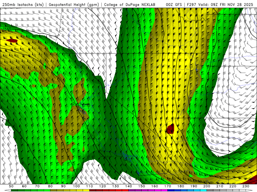Click the '50' color scale label
The width and height of the screenshot is (257, 192).
pyautogui.click(x=11, y=186)
